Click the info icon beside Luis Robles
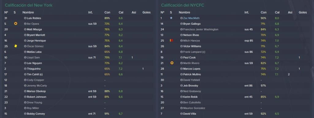The width and height of the screenshot is (314, 118). click(25, 18)
